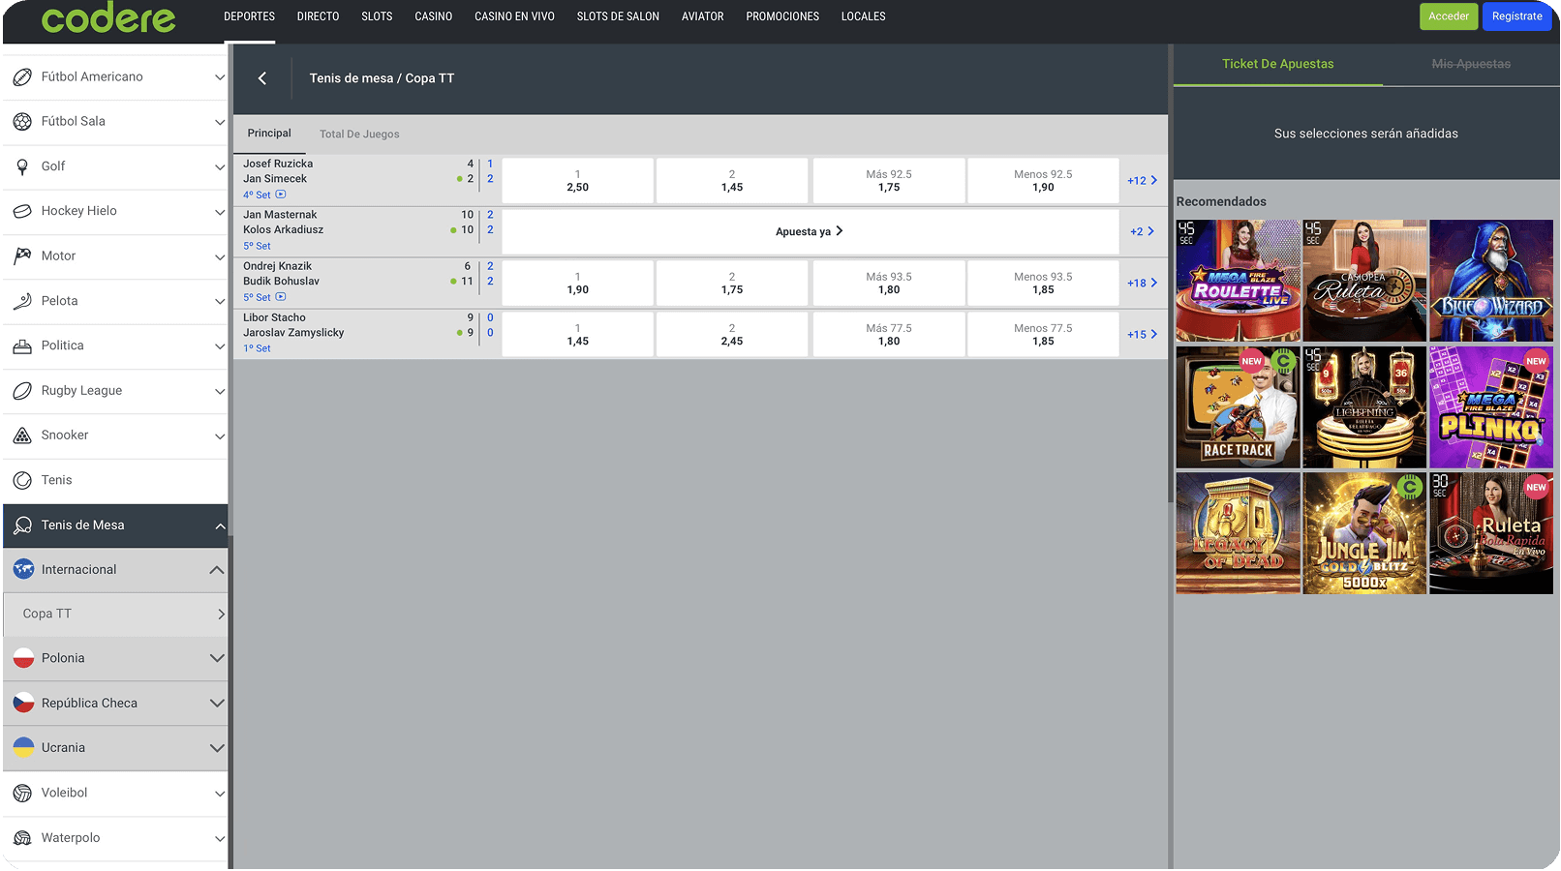The width and height of the screenshot is (1561, 871).
Task: Open Mega Fire Blaze Plinko thumbnail
Action: point(1491,407)
